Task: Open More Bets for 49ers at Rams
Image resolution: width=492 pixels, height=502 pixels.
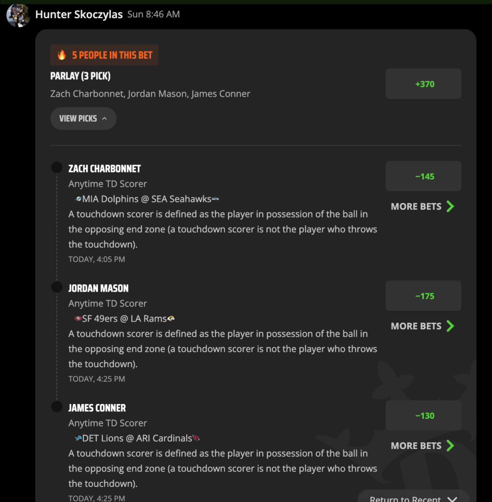Action: coord(422,326)
